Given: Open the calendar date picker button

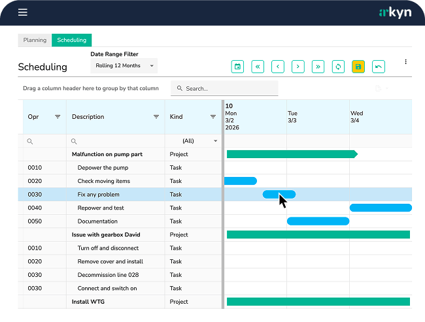Looking at the screenshot, I should 237,67.
